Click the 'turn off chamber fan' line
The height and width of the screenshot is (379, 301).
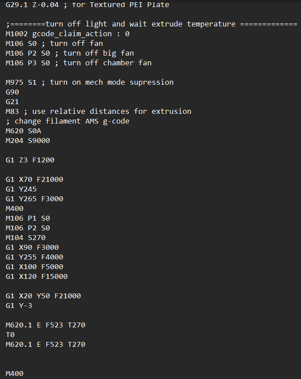coord(78,63)
